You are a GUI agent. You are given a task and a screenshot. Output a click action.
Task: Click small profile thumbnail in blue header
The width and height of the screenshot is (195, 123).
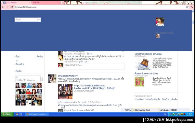(158, 36)
